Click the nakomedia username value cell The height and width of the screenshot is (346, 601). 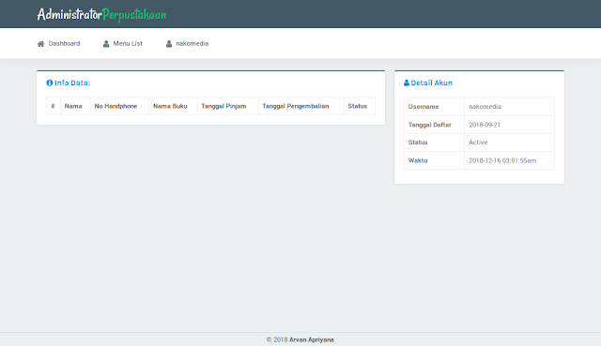click(509, 107)
